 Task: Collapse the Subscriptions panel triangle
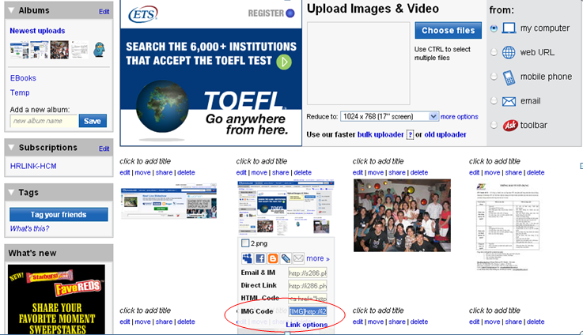tap(11, 148)
